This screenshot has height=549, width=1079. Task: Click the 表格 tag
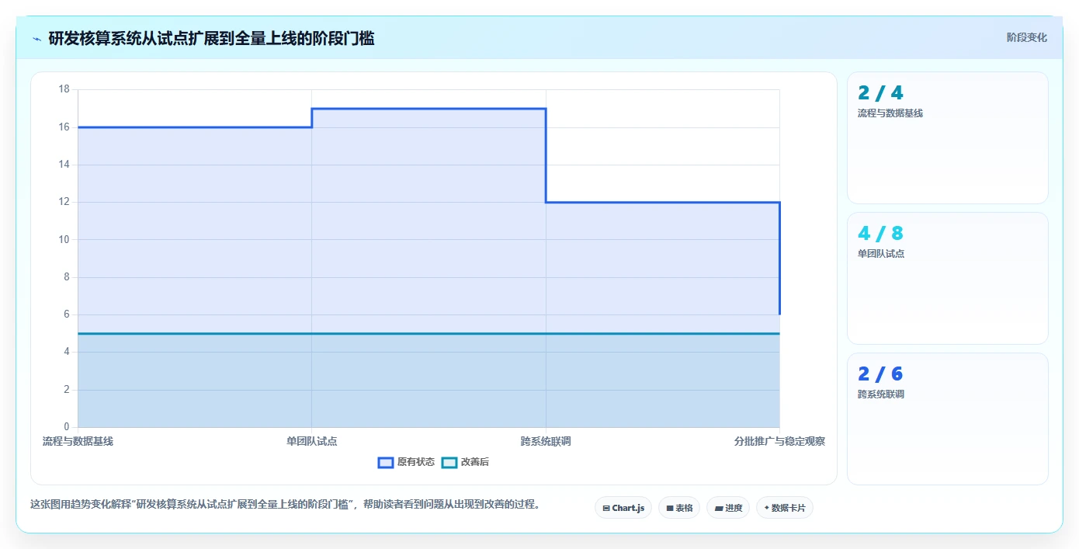[679, 508]
